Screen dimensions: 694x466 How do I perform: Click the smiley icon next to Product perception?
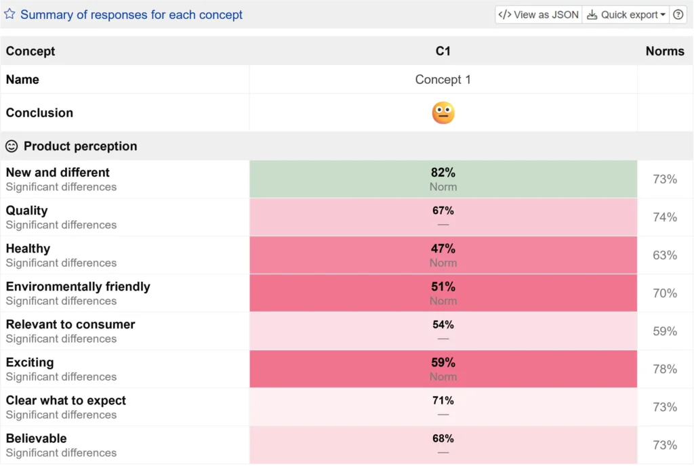tap(10, 146)
